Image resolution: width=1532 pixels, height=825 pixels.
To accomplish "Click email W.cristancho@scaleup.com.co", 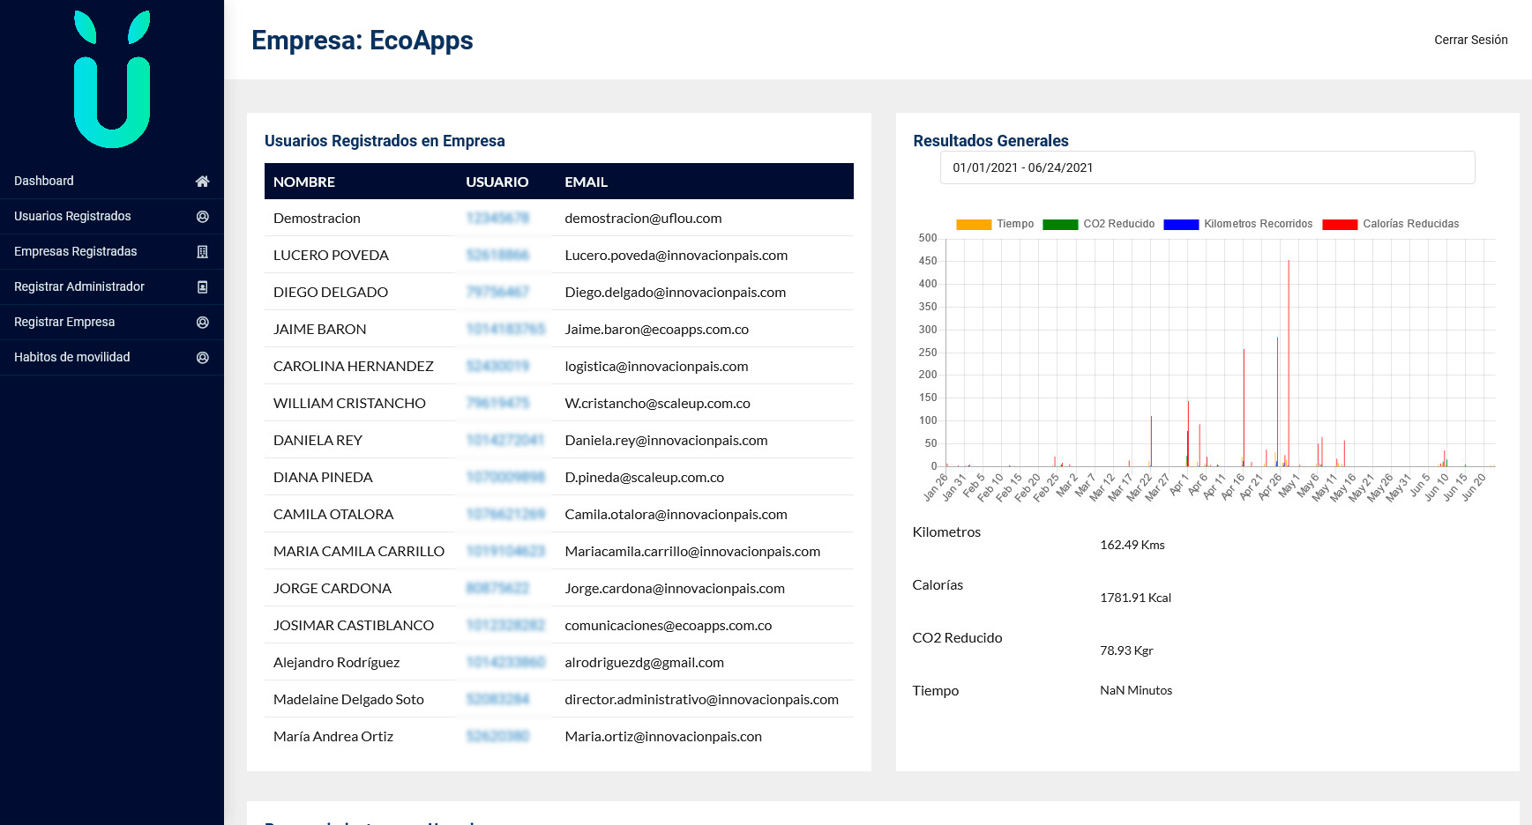I will coord(657,403).
